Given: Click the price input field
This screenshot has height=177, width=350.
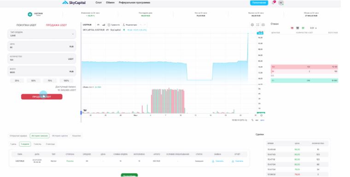Looking at the screenshot, I should [x=42, y=46].
